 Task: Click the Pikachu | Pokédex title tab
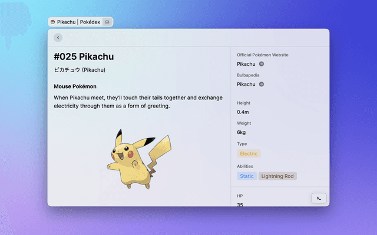(79, 22)
